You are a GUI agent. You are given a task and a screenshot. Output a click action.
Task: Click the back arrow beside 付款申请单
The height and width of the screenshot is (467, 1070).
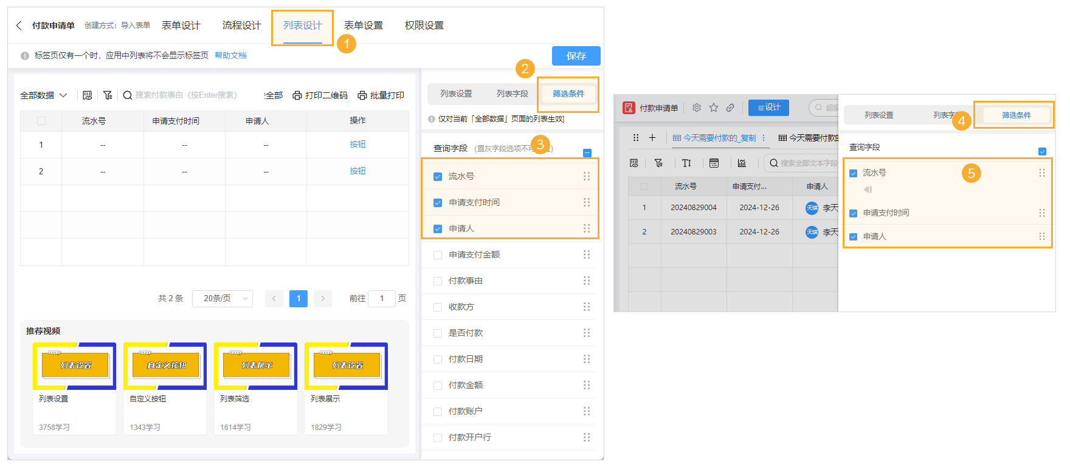click(19, 26)
